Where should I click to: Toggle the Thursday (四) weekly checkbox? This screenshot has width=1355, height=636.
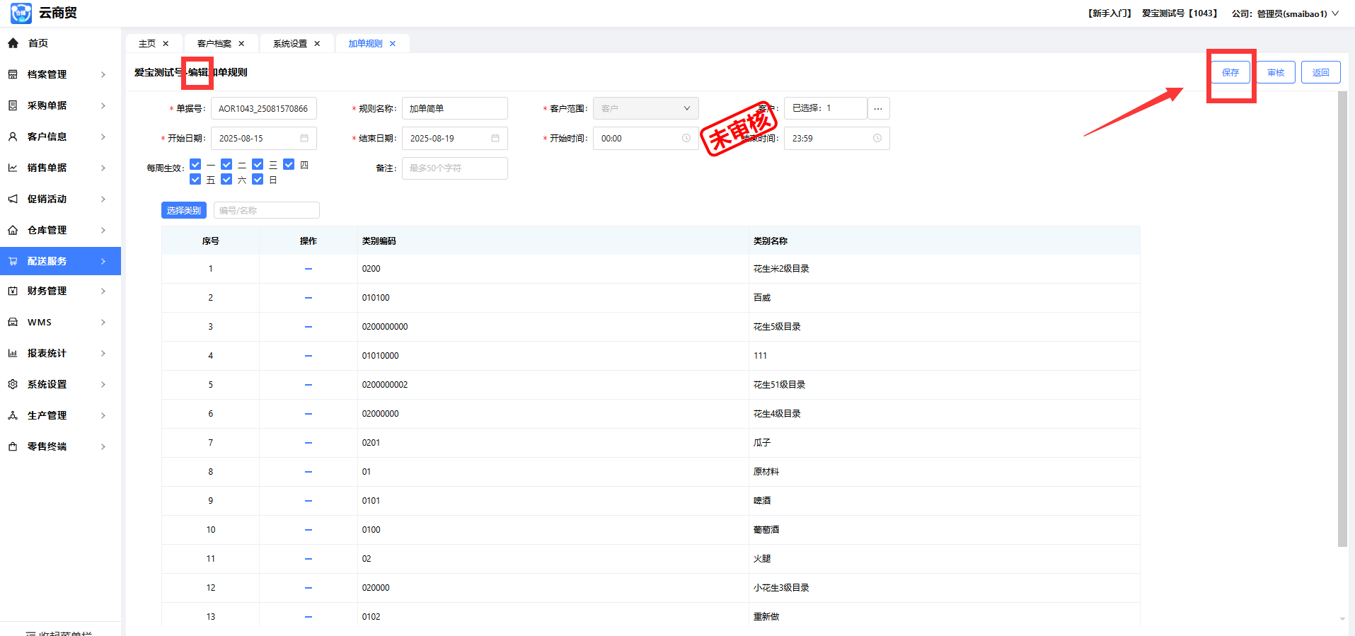289,165
